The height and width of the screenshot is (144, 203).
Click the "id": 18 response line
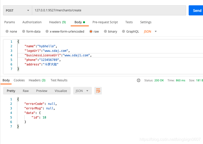click(x=39, y=117)
